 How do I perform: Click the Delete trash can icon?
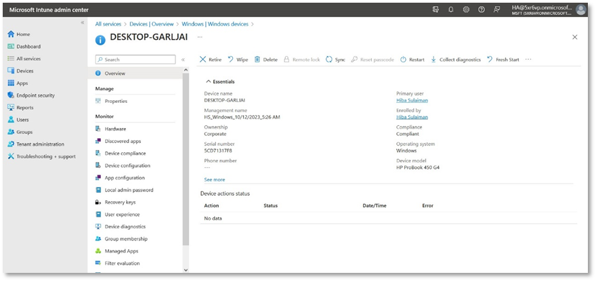pyautogui.click(x=257, y=60)
